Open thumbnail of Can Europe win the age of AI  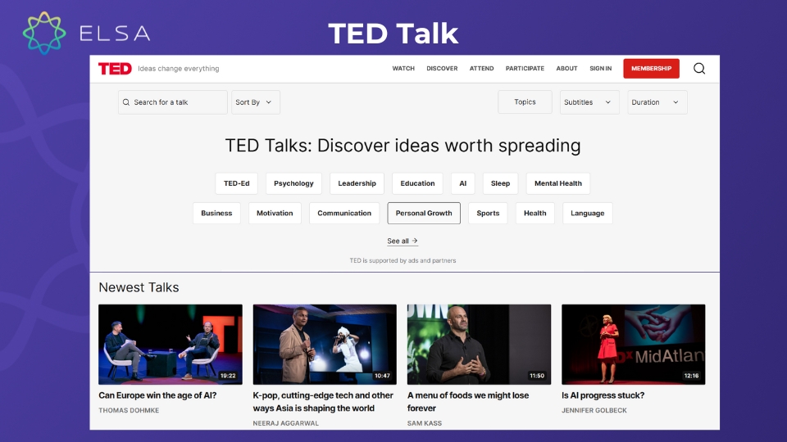(171, 345)
